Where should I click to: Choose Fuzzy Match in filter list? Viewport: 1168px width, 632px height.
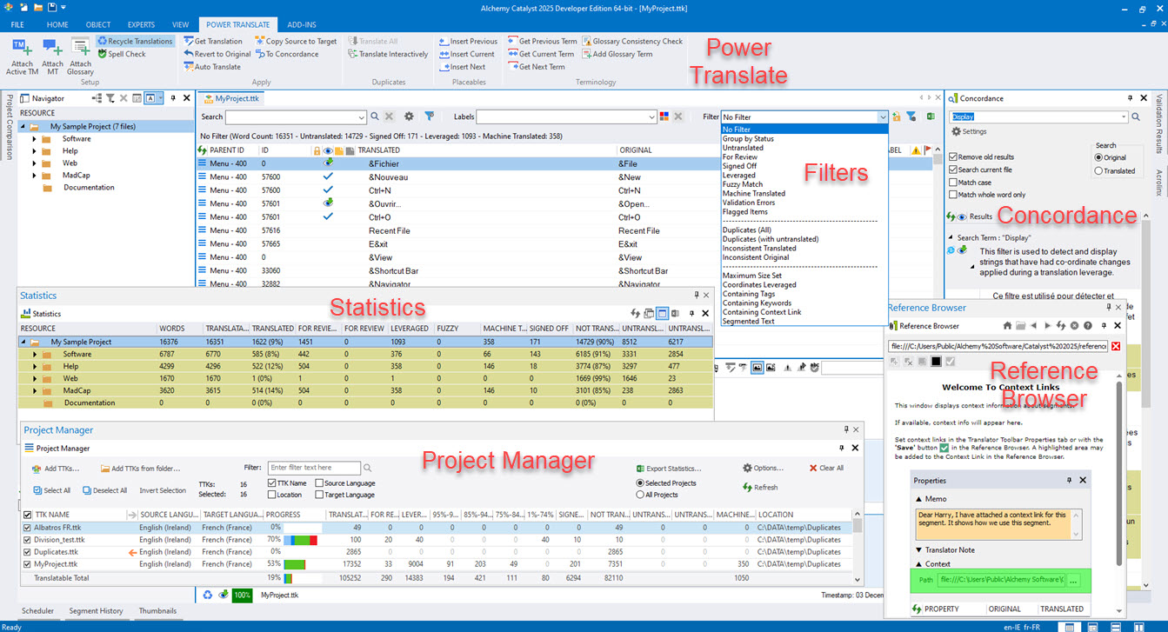pyautogui.click(x=742, y=184)
